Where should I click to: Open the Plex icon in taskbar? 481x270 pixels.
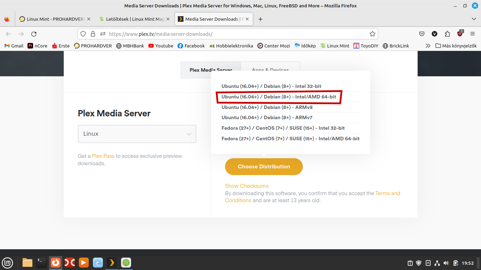(x=112, y=263)
